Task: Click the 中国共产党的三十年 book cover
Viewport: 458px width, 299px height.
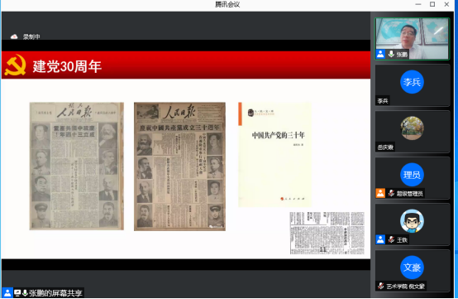Action: click(x=274, y=155)
